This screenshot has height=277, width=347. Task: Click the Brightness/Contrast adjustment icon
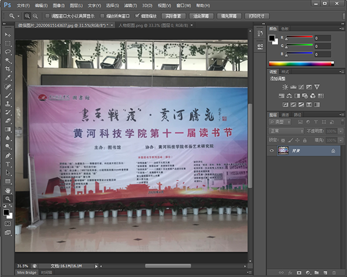(x=285, y=87)
